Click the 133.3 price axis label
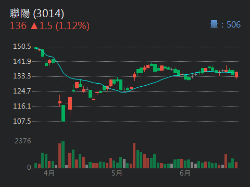250x187 pixels. (x=22, y=76)
